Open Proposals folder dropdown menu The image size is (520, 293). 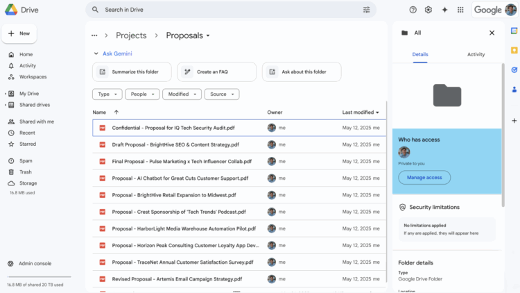pos(208,35)
